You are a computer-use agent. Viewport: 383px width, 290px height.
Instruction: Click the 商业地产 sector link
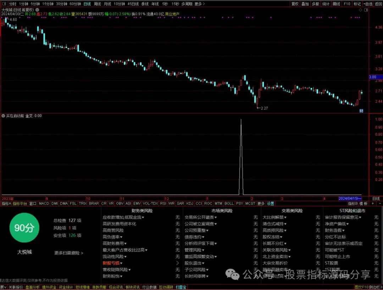172,14
